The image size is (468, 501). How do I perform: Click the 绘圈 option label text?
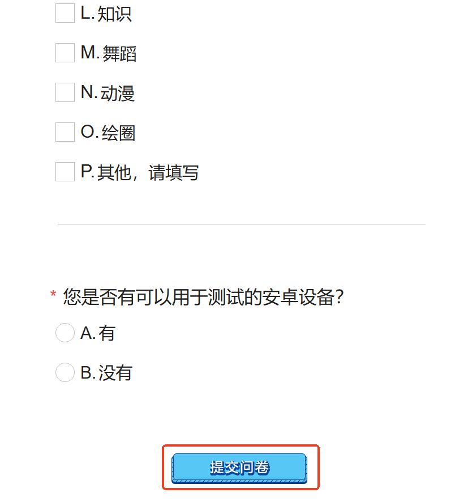click(118, 133)
